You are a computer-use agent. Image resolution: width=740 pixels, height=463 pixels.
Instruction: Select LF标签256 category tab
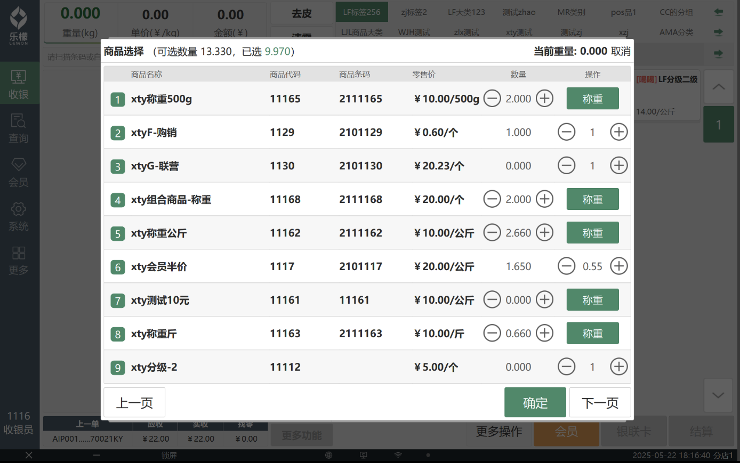coord(361,12)
